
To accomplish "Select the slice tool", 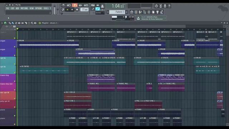I will [x=26, y=23].
